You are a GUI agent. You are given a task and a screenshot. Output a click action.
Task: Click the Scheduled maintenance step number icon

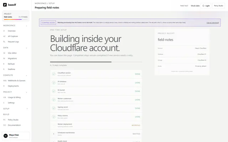(x=54, y=134)
